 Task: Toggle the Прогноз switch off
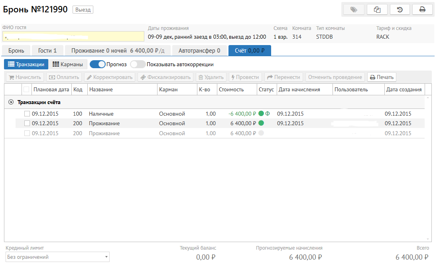(98, 64)
